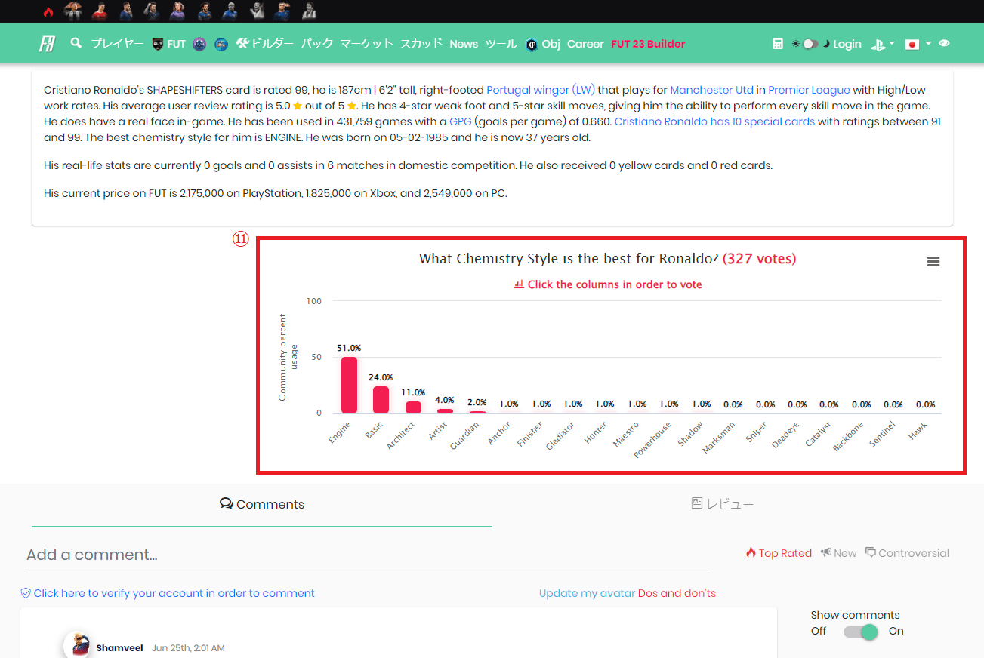Open the calculator icon in the navbar
This screenshot has height=658, width=984.
(x=778, y=44)
